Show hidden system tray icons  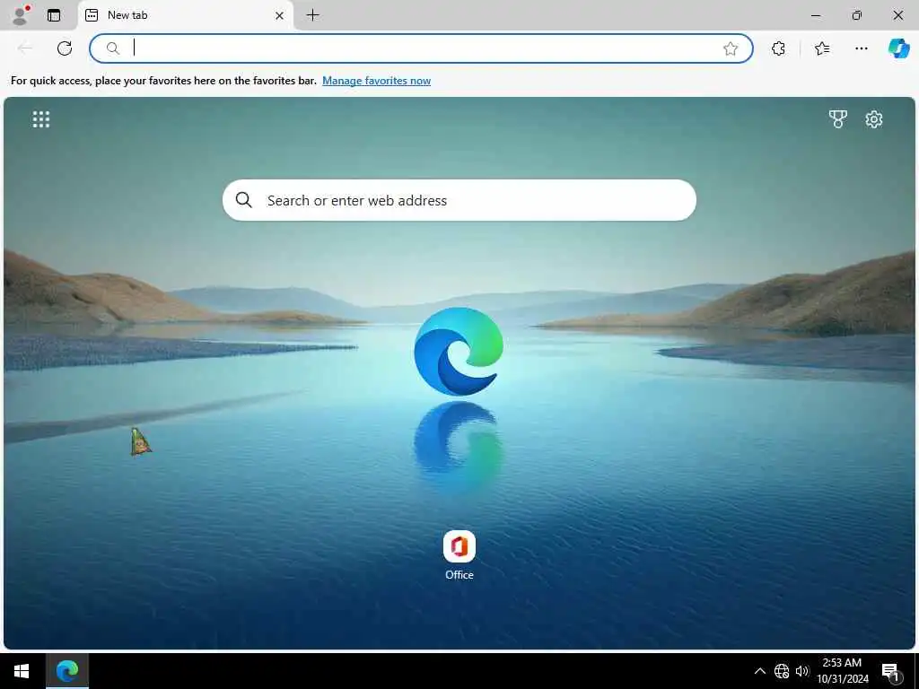point(759,671)
